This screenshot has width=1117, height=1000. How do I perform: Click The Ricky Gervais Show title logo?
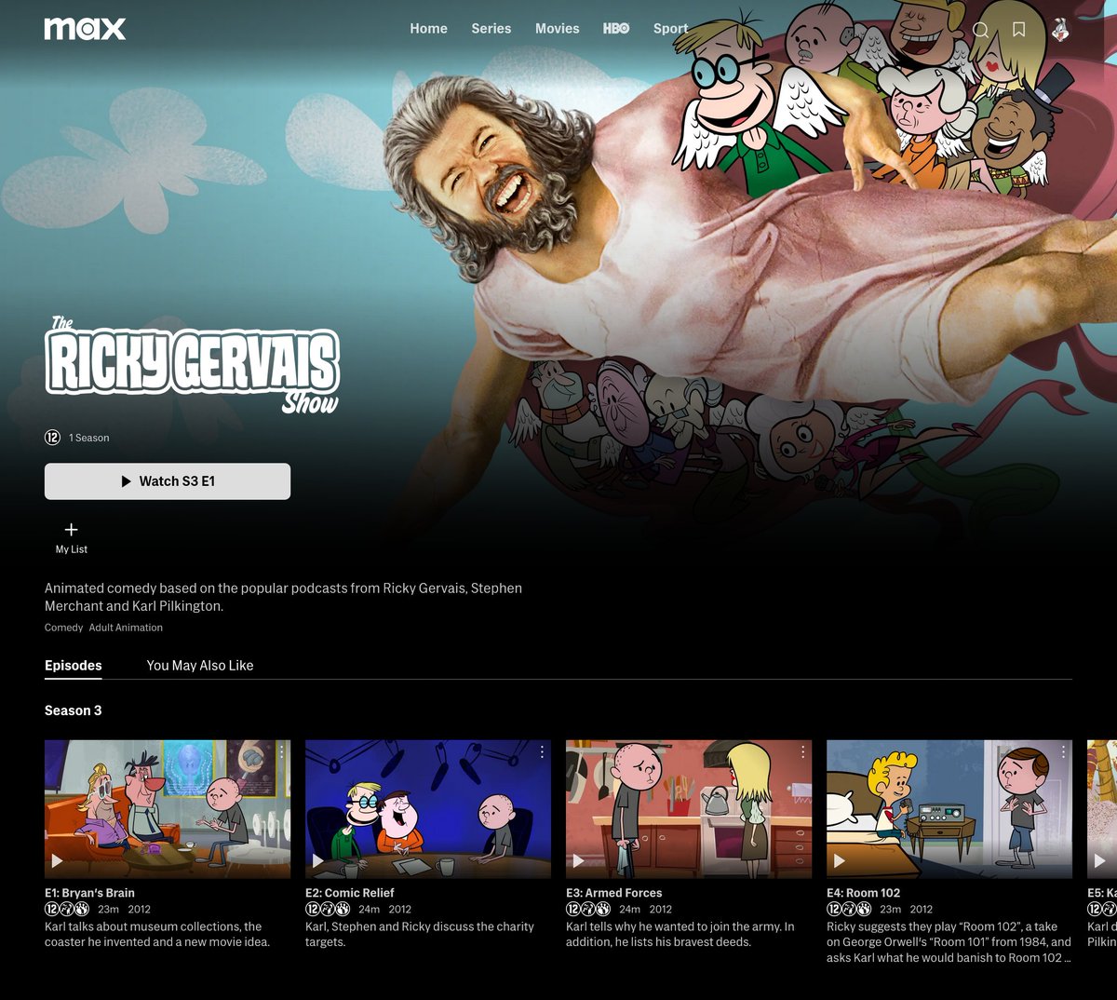point(193,365)
